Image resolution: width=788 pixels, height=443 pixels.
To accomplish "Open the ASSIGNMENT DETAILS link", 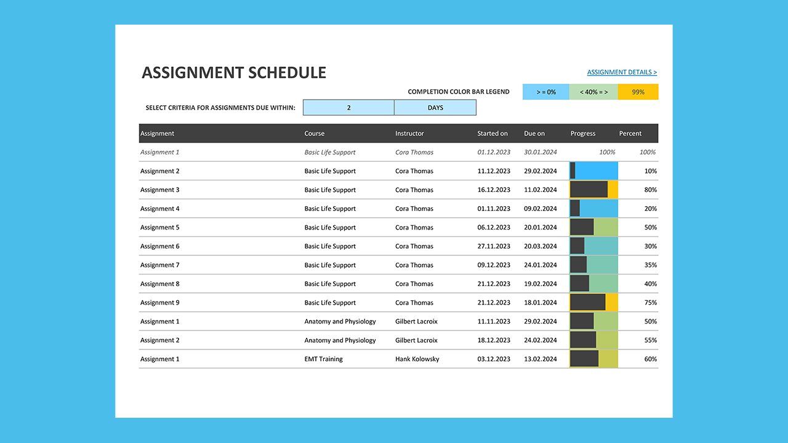I will (x=622, y=72).
